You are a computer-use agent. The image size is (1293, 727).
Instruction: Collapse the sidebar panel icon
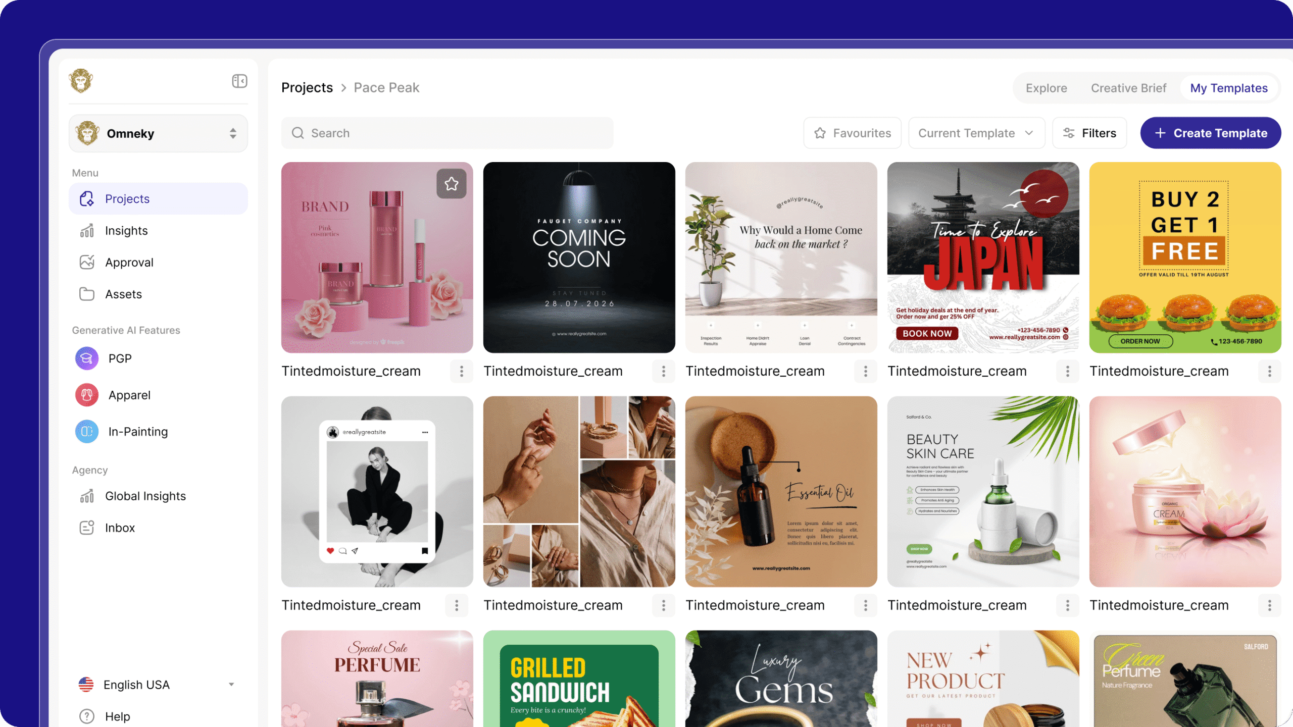(239, 81)
